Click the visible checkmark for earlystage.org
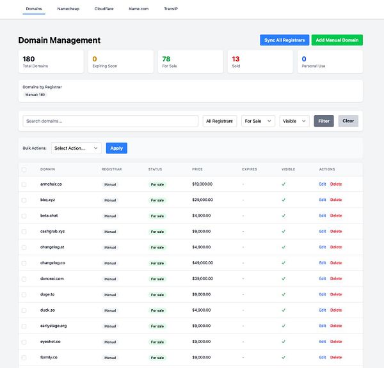 284,326
